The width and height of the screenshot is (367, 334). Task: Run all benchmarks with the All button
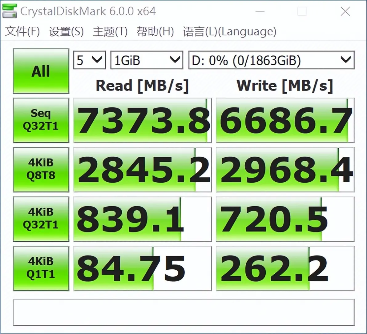click(x=41, y=71)
